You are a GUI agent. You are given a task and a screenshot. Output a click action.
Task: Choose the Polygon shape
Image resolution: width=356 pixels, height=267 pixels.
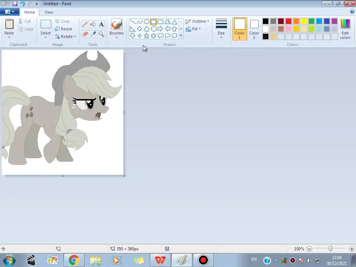pyautogui.click(x=168, y=22)
